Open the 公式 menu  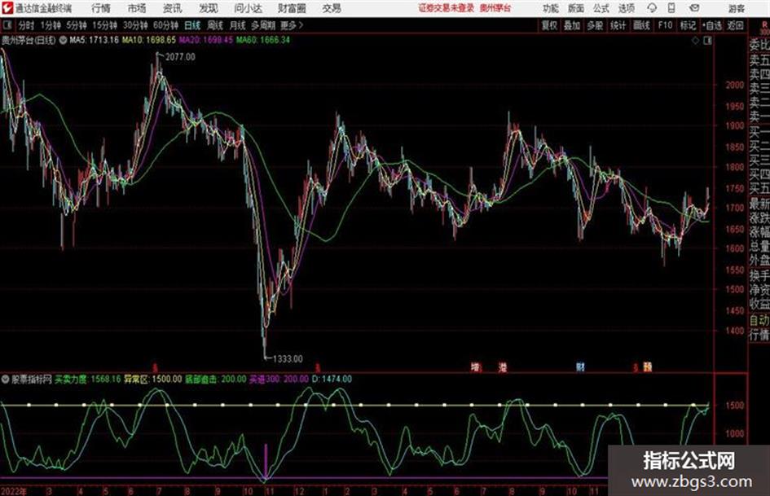click(x=601, y=8)
